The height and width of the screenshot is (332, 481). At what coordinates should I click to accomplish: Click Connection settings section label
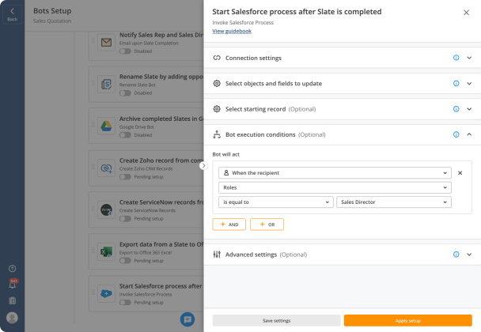(253, 58)
